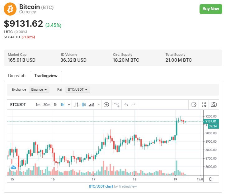Screen dimensions: 226x196
Task: Click the 1D Volume value 36.32 B USD
Action: point(73,60)
